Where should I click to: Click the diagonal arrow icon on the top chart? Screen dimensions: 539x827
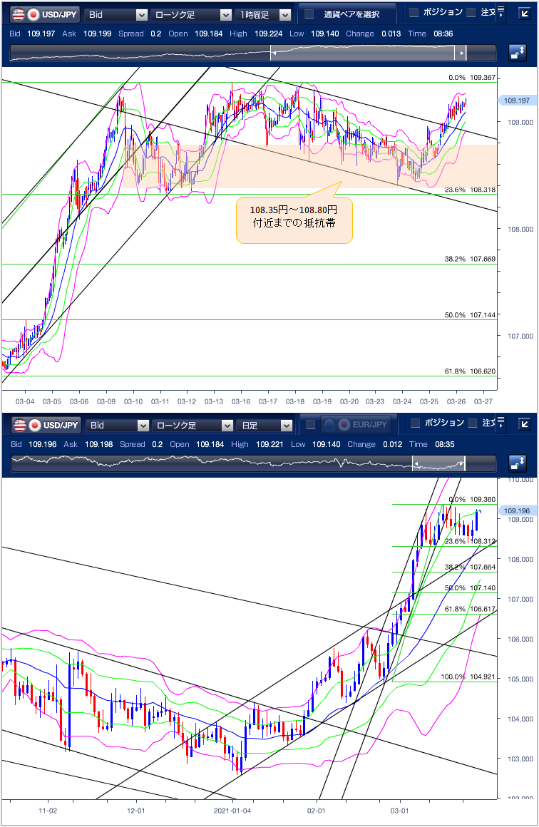click(524, 14)
